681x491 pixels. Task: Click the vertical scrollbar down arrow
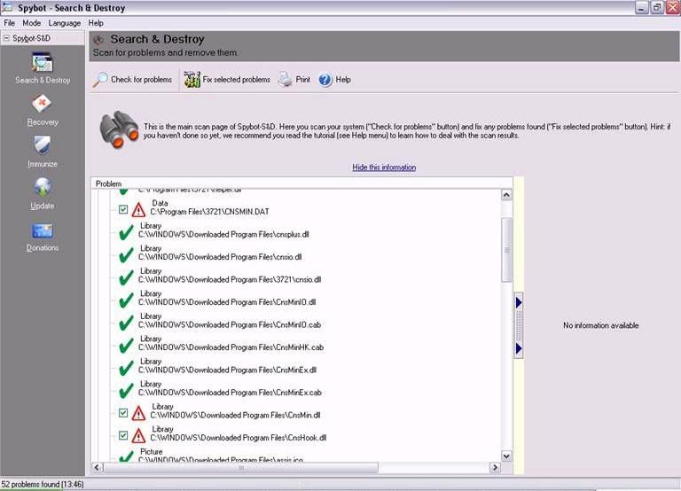click(x=506, y=456)
